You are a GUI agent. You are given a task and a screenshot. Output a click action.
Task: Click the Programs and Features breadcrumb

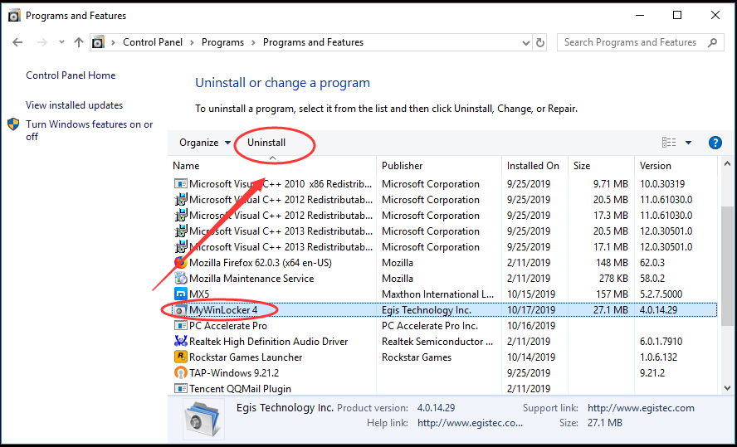(x=313, y=42)
